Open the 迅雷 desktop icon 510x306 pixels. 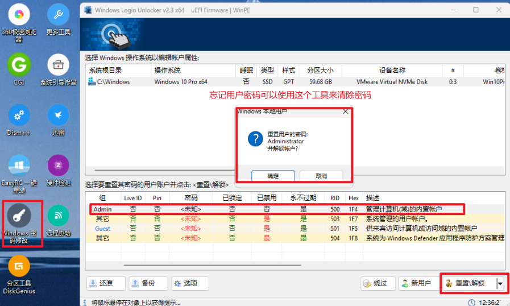58,120
